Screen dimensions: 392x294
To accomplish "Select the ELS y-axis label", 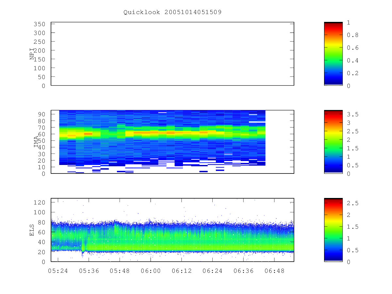I will (32, 230).
